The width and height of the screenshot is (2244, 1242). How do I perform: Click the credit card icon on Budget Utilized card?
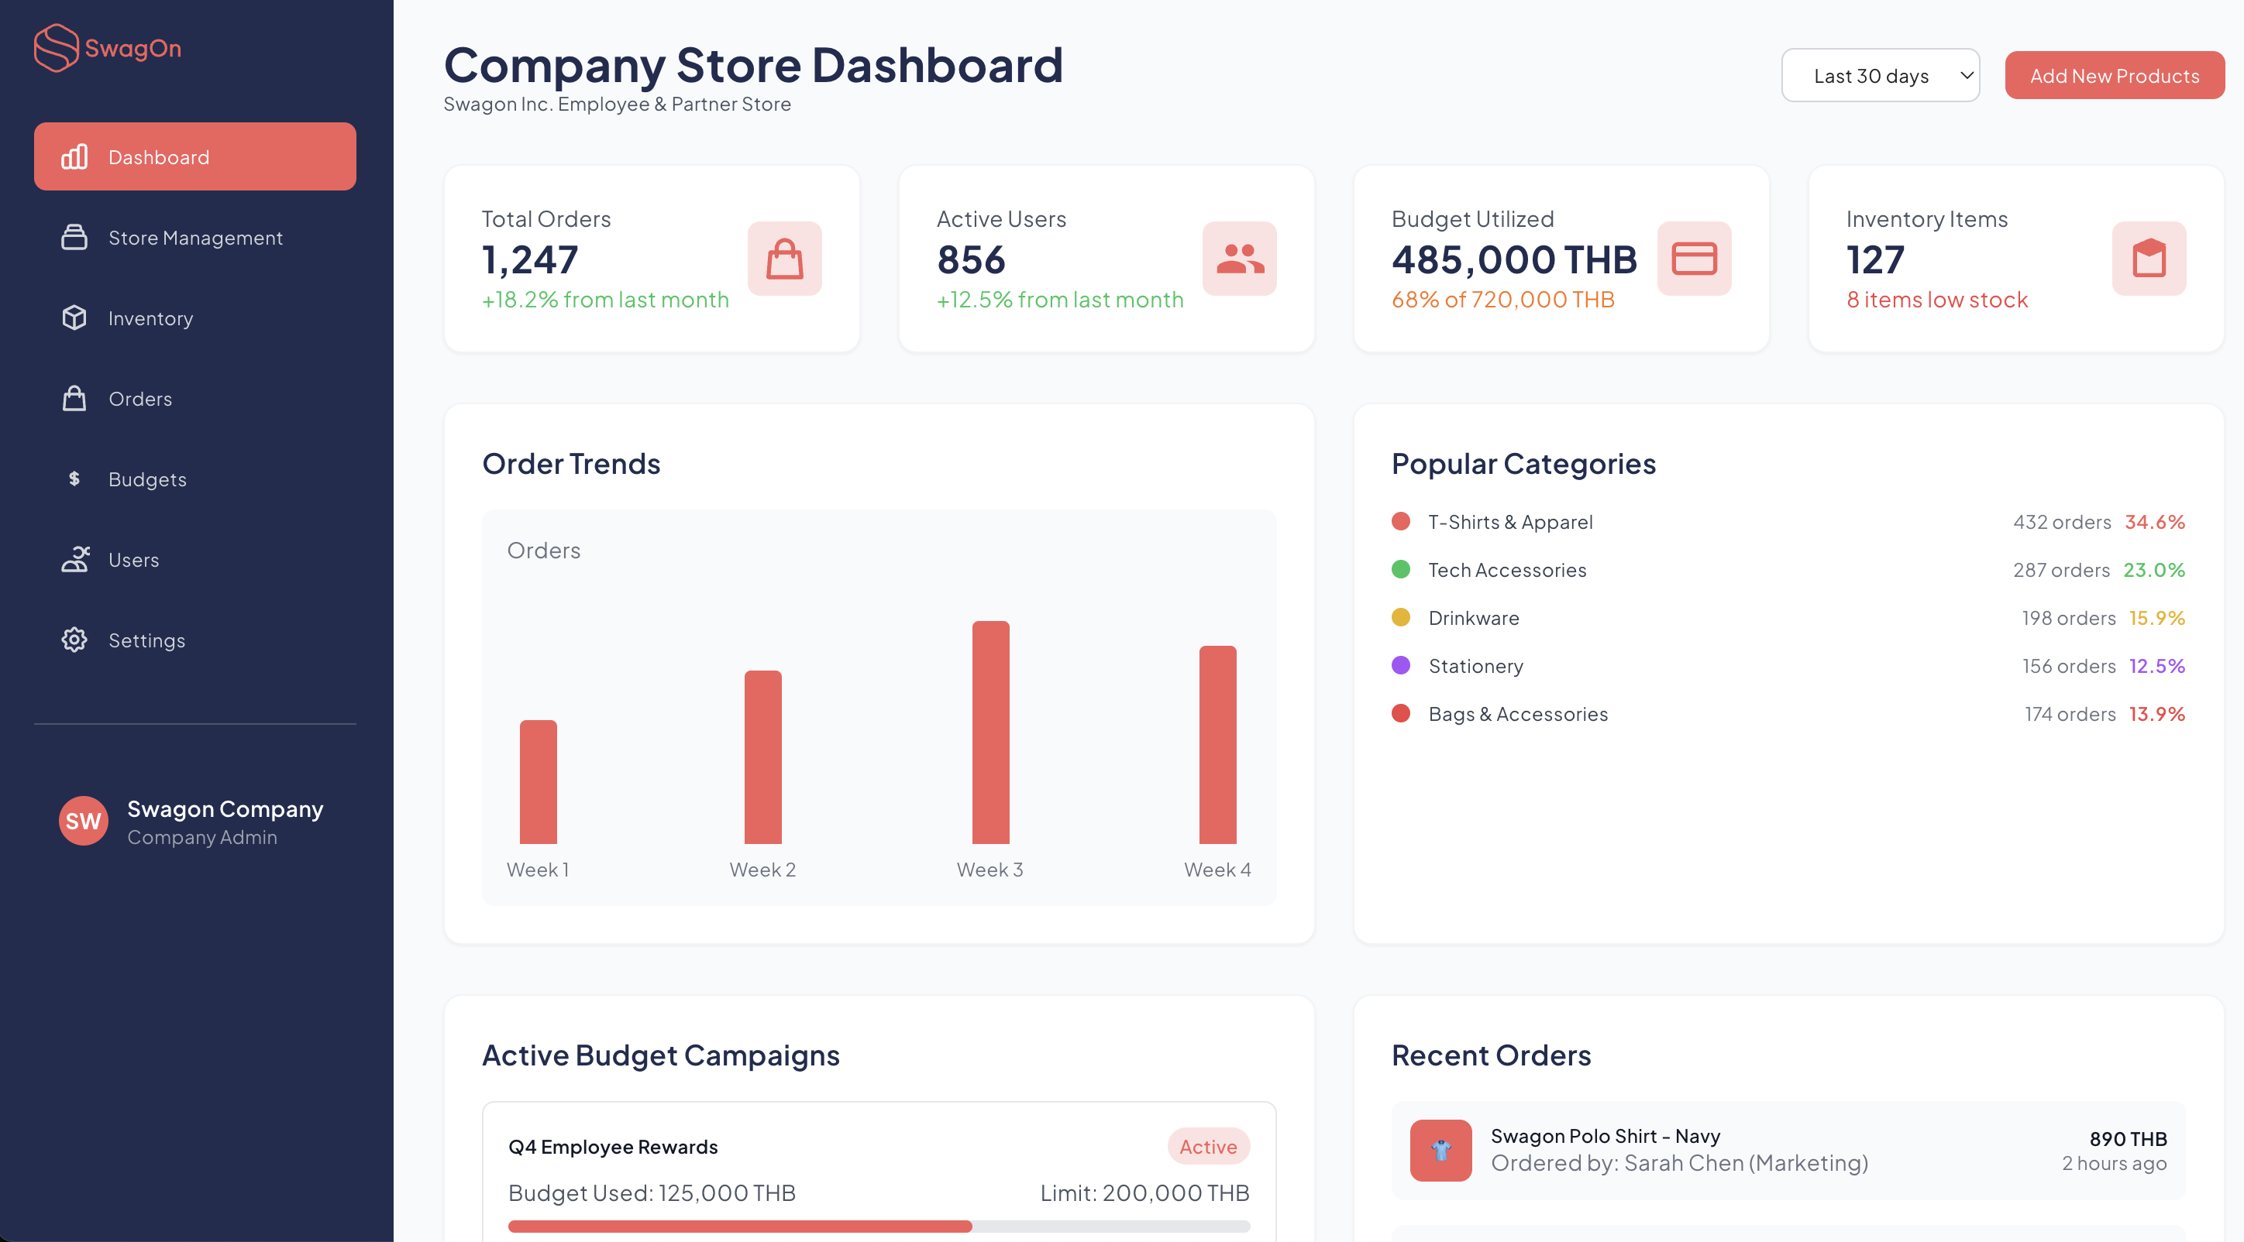pyautogui.click(x=1693, y=258)
